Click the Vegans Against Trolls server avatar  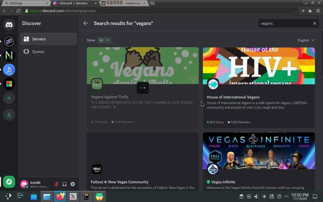(x=97, y=84)
